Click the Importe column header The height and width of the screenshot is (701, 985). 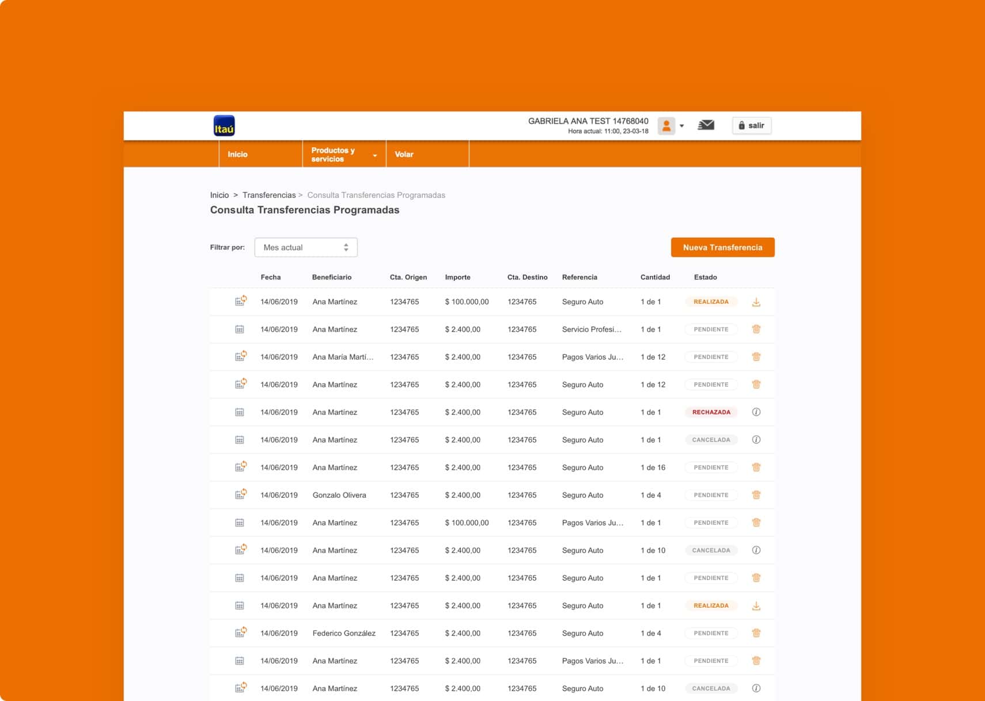pos(457,277)
